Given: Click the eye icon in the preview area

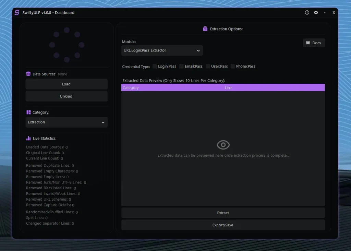Looking at the screenshot, I should tap(223, 145).
